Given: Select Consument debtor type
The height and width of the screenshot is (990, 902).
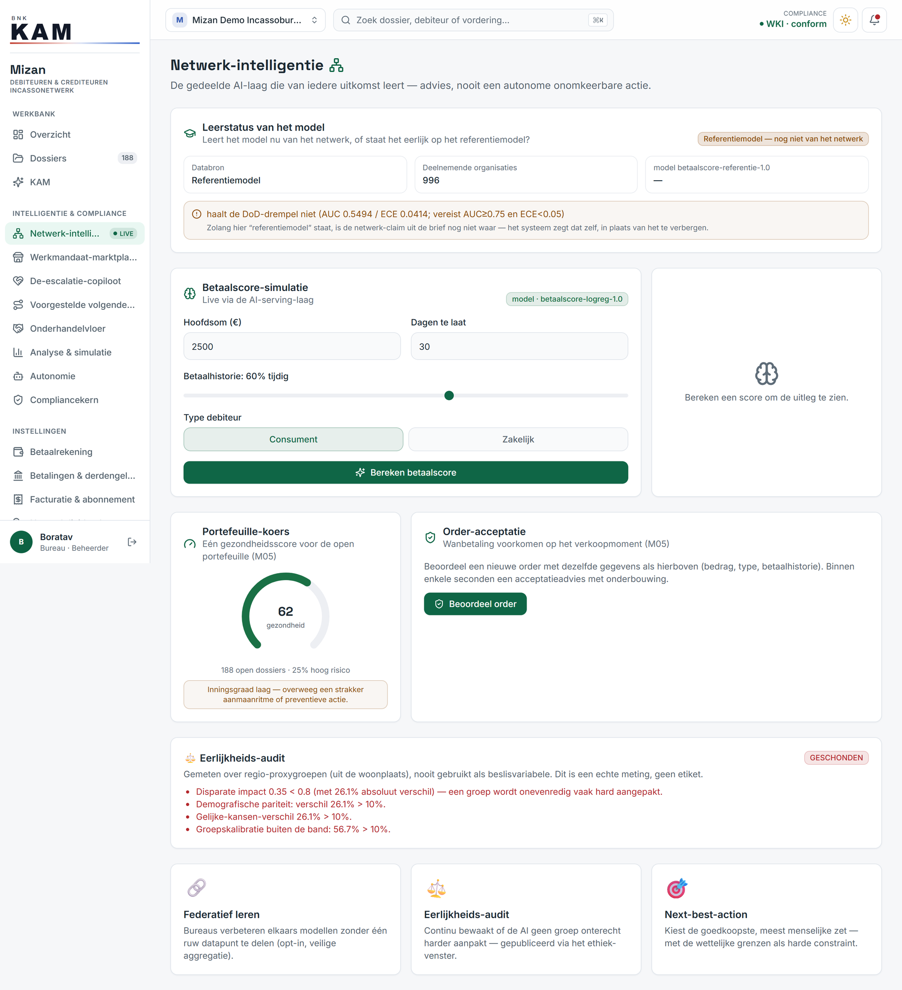Looking at the screenshot, I should (293, 439).
